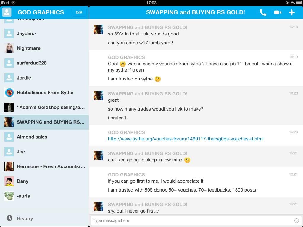Open the Almond sales conversation

(x=32, y=137)
